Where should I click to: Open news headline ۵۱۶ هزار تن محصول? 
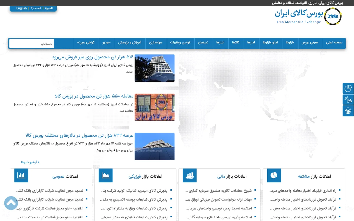pyautogui.click(x=93, y=57)
